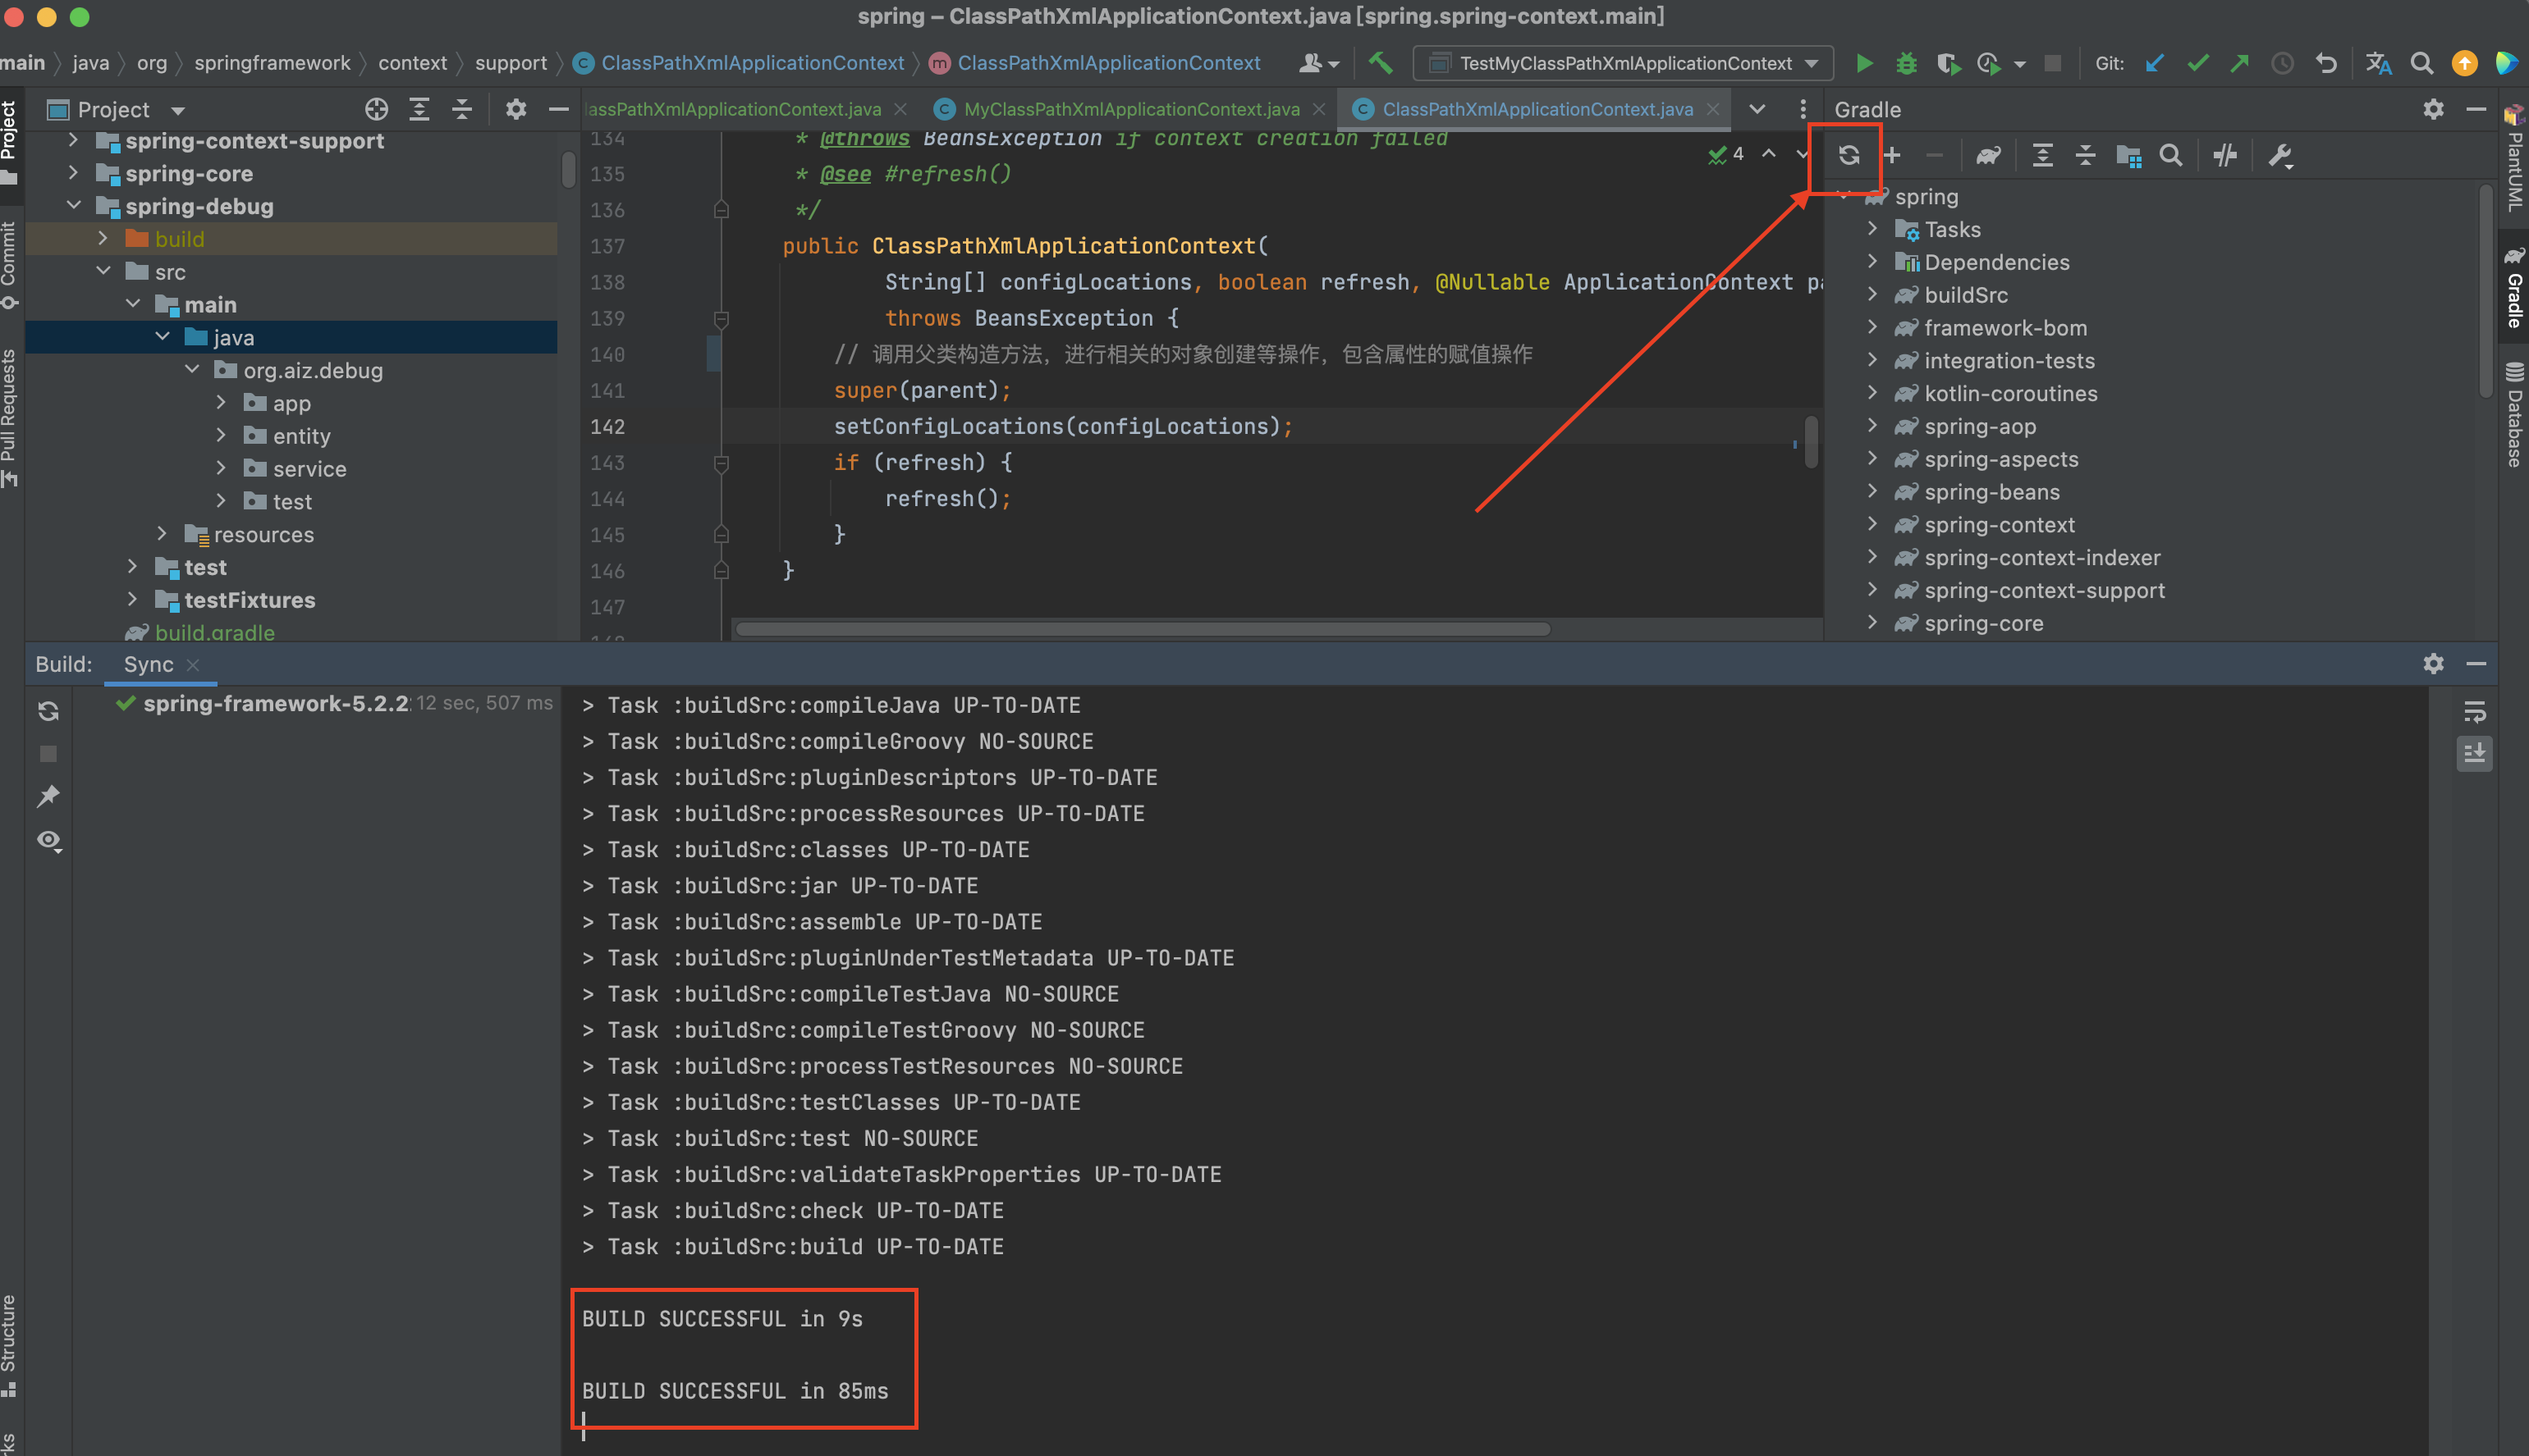Screen dimensions: 2529x1456
Task: Expand the entity package
Action: point(221,436)
